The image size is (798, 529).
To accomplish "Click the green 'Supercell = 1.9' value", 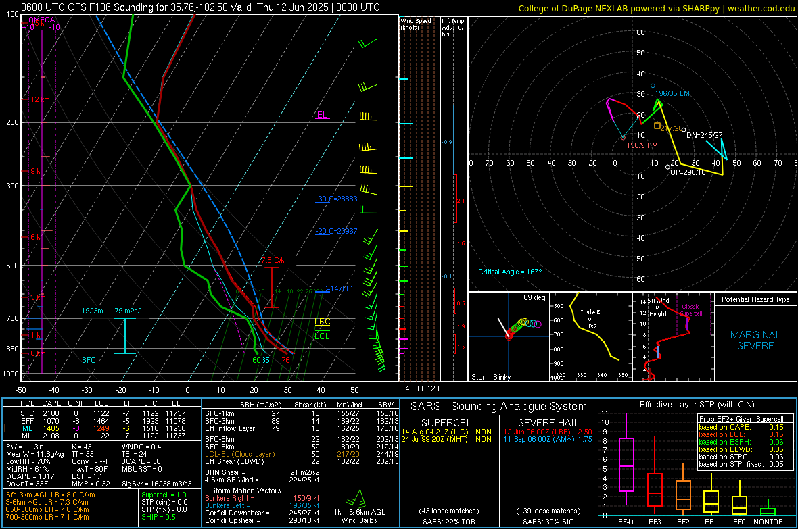I will (164, 495).
